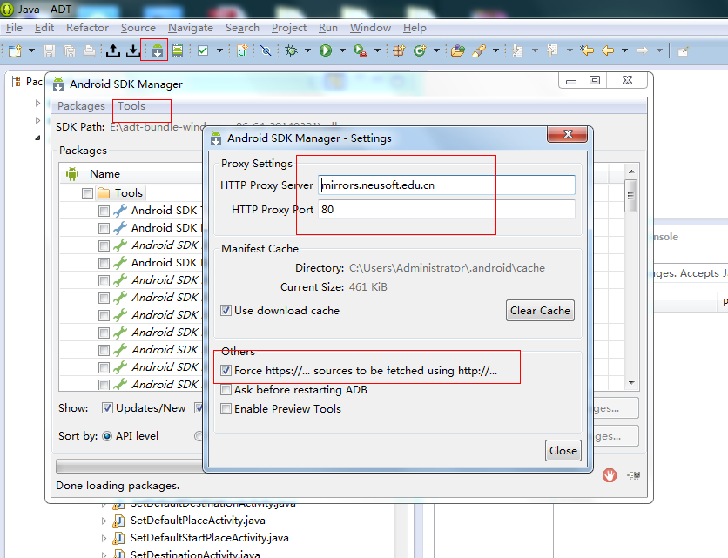Close the Settings dialog with red X

[568, 134]
